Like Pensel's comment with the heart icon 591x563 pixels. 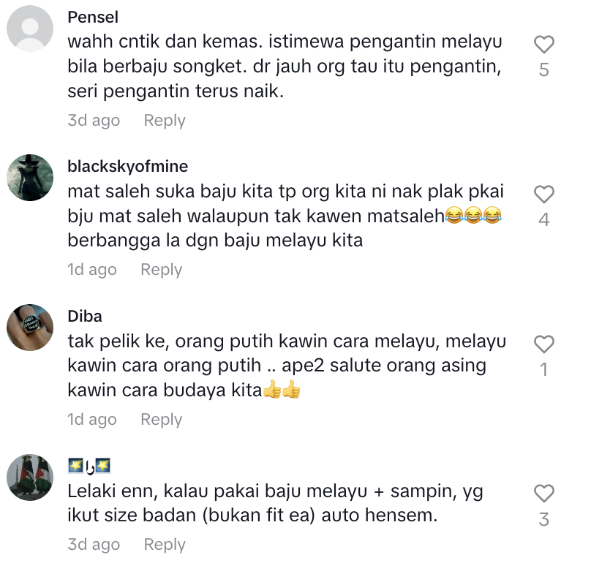click(x=544, y=45)
